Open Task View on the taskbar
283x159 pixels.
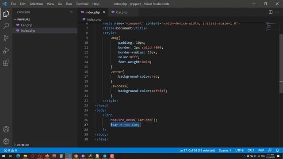coord(11,156)
